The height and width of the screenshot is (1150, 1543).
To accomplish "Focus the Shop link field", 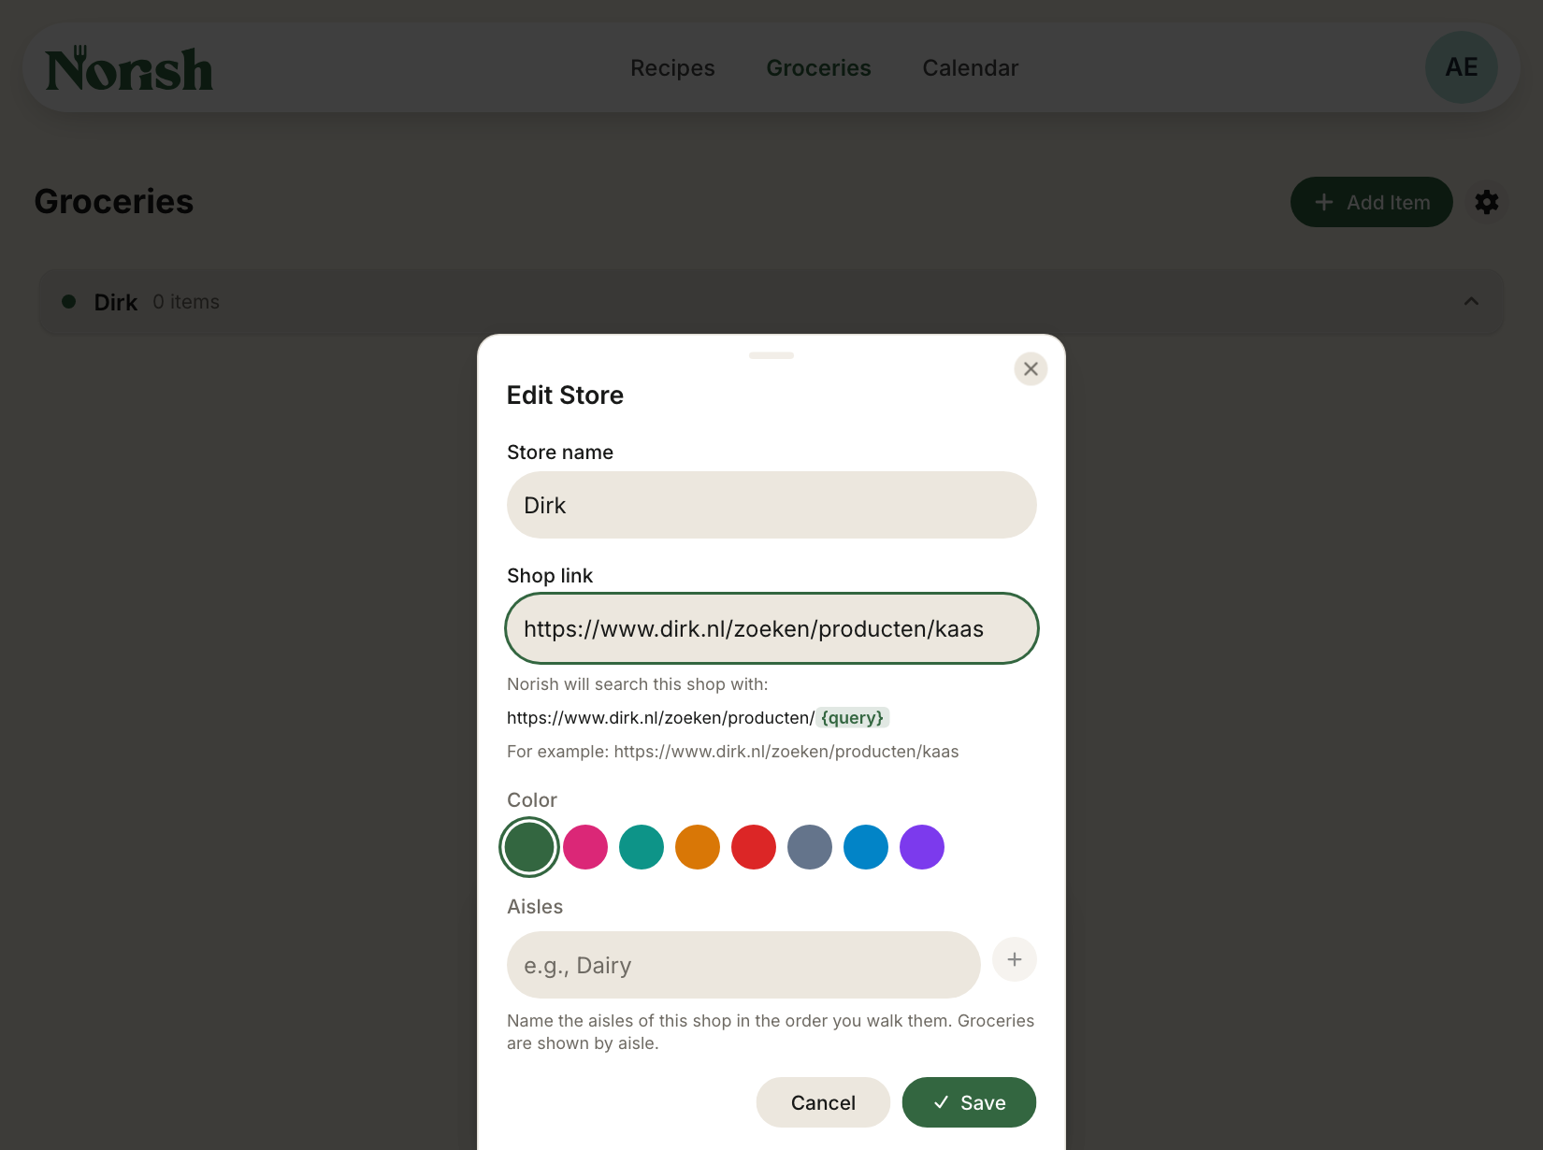I will pos(771,628).
